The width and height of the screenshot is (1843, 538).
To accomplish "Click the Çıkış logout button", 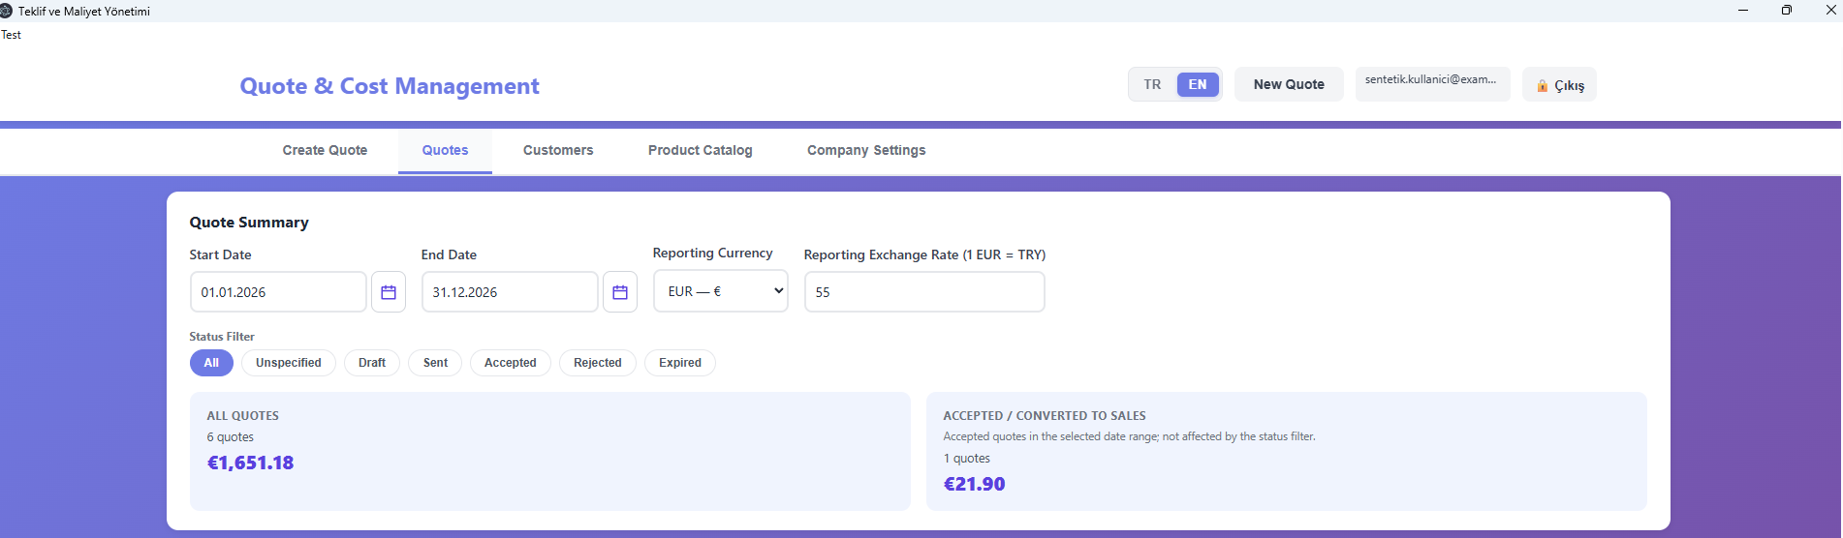I will (1559, 85).
